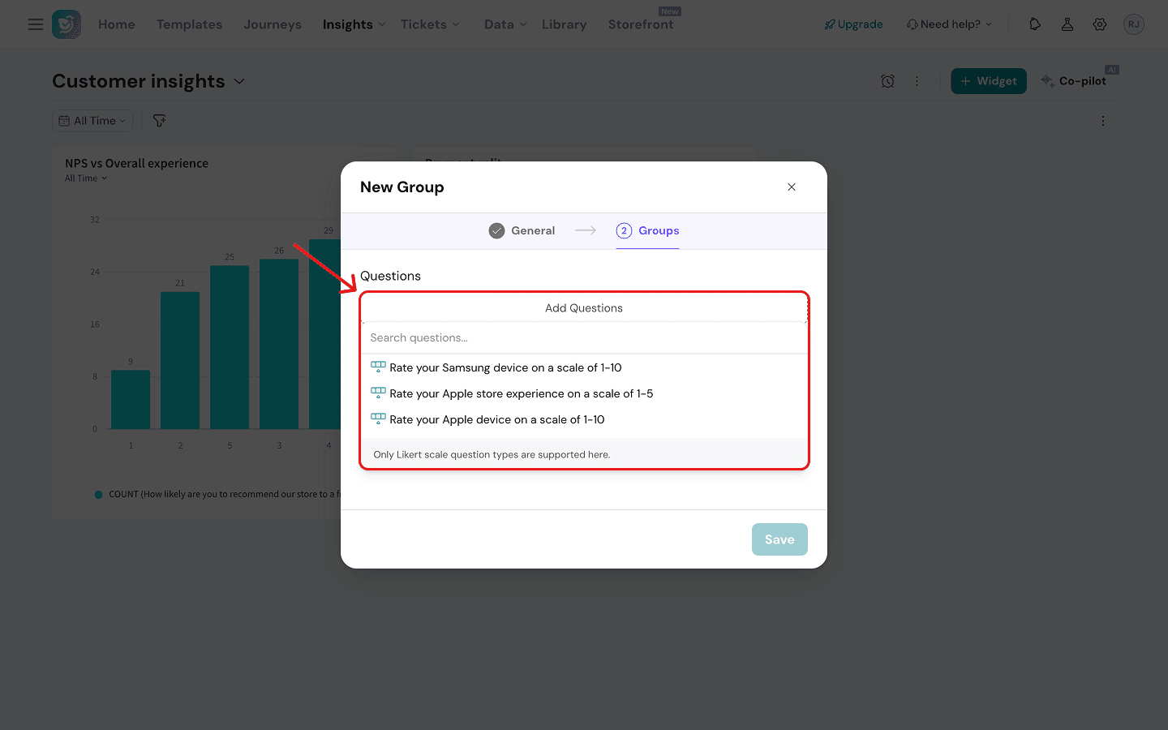Screen dimensions: 1168x730
Task: Open the filter row three-dot options
Action: (x=1103, y=121)
